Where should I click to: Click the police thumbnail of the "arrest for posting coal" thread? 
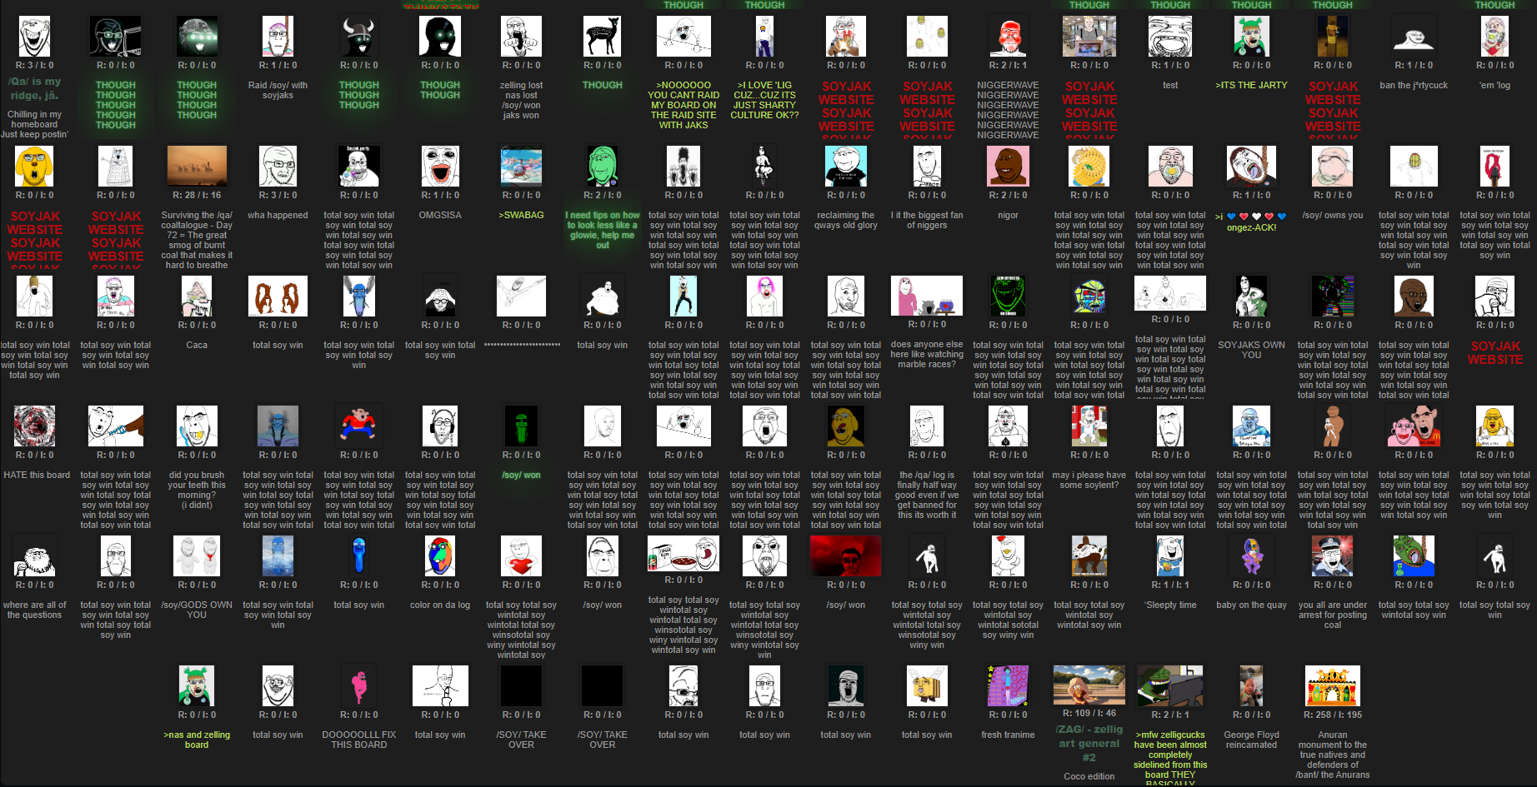coord(1333,556)
